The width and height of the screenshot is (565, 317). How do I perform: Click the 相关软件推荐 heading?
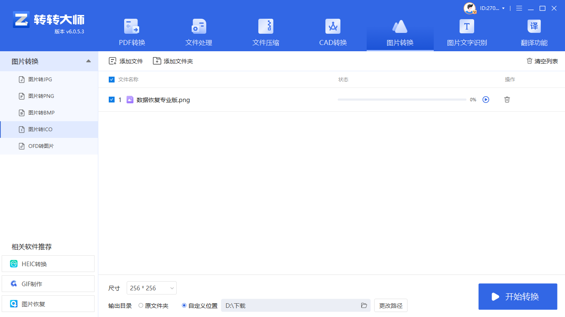pyautogui.click(x=32, y=247)
